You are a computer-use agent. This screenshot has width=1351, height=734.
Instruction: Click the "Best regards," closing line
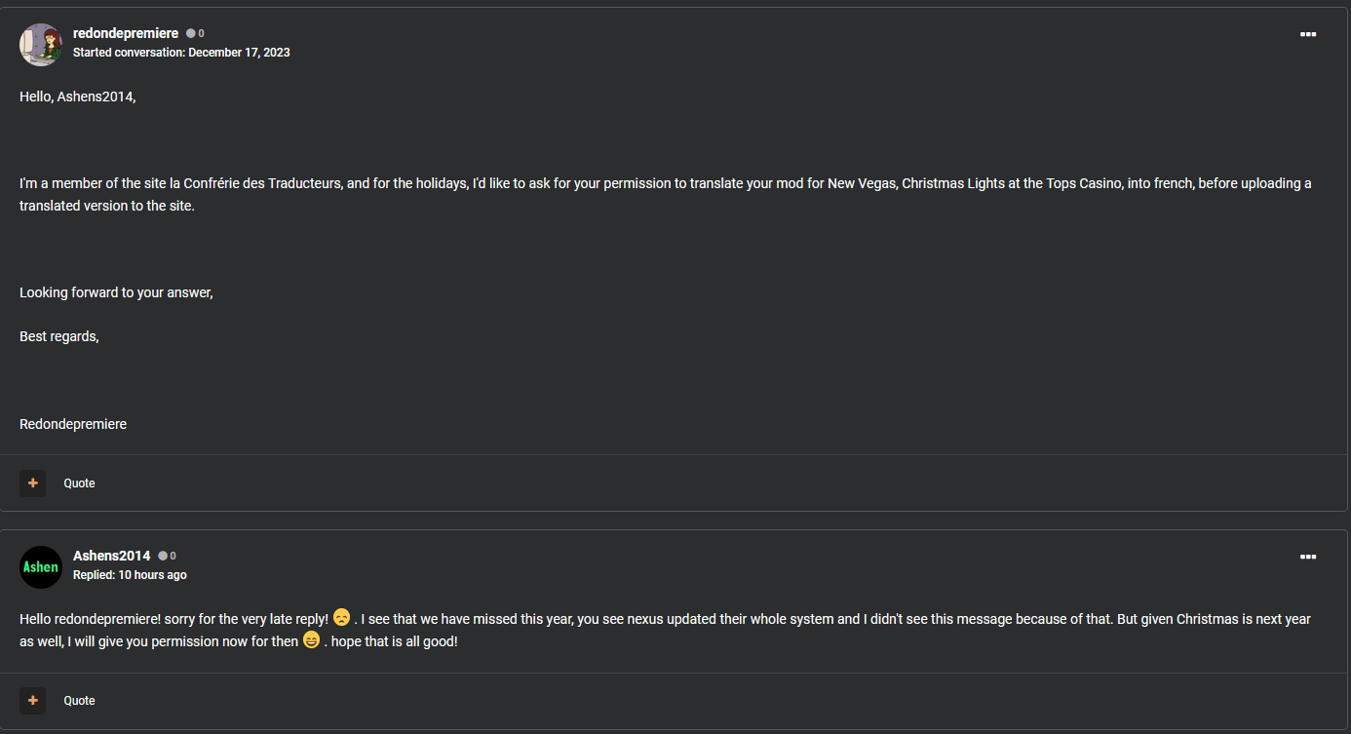point(59,336)
